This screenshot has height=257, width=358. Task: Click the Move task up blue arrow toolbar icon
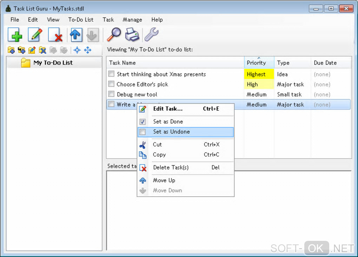(76, 35)
